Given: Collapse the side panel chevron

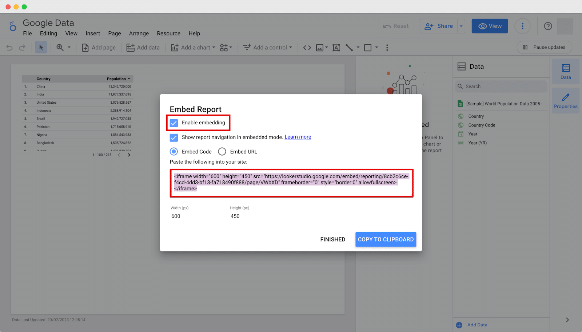Looking at the screenshot, I should click(x=567, y=320).
